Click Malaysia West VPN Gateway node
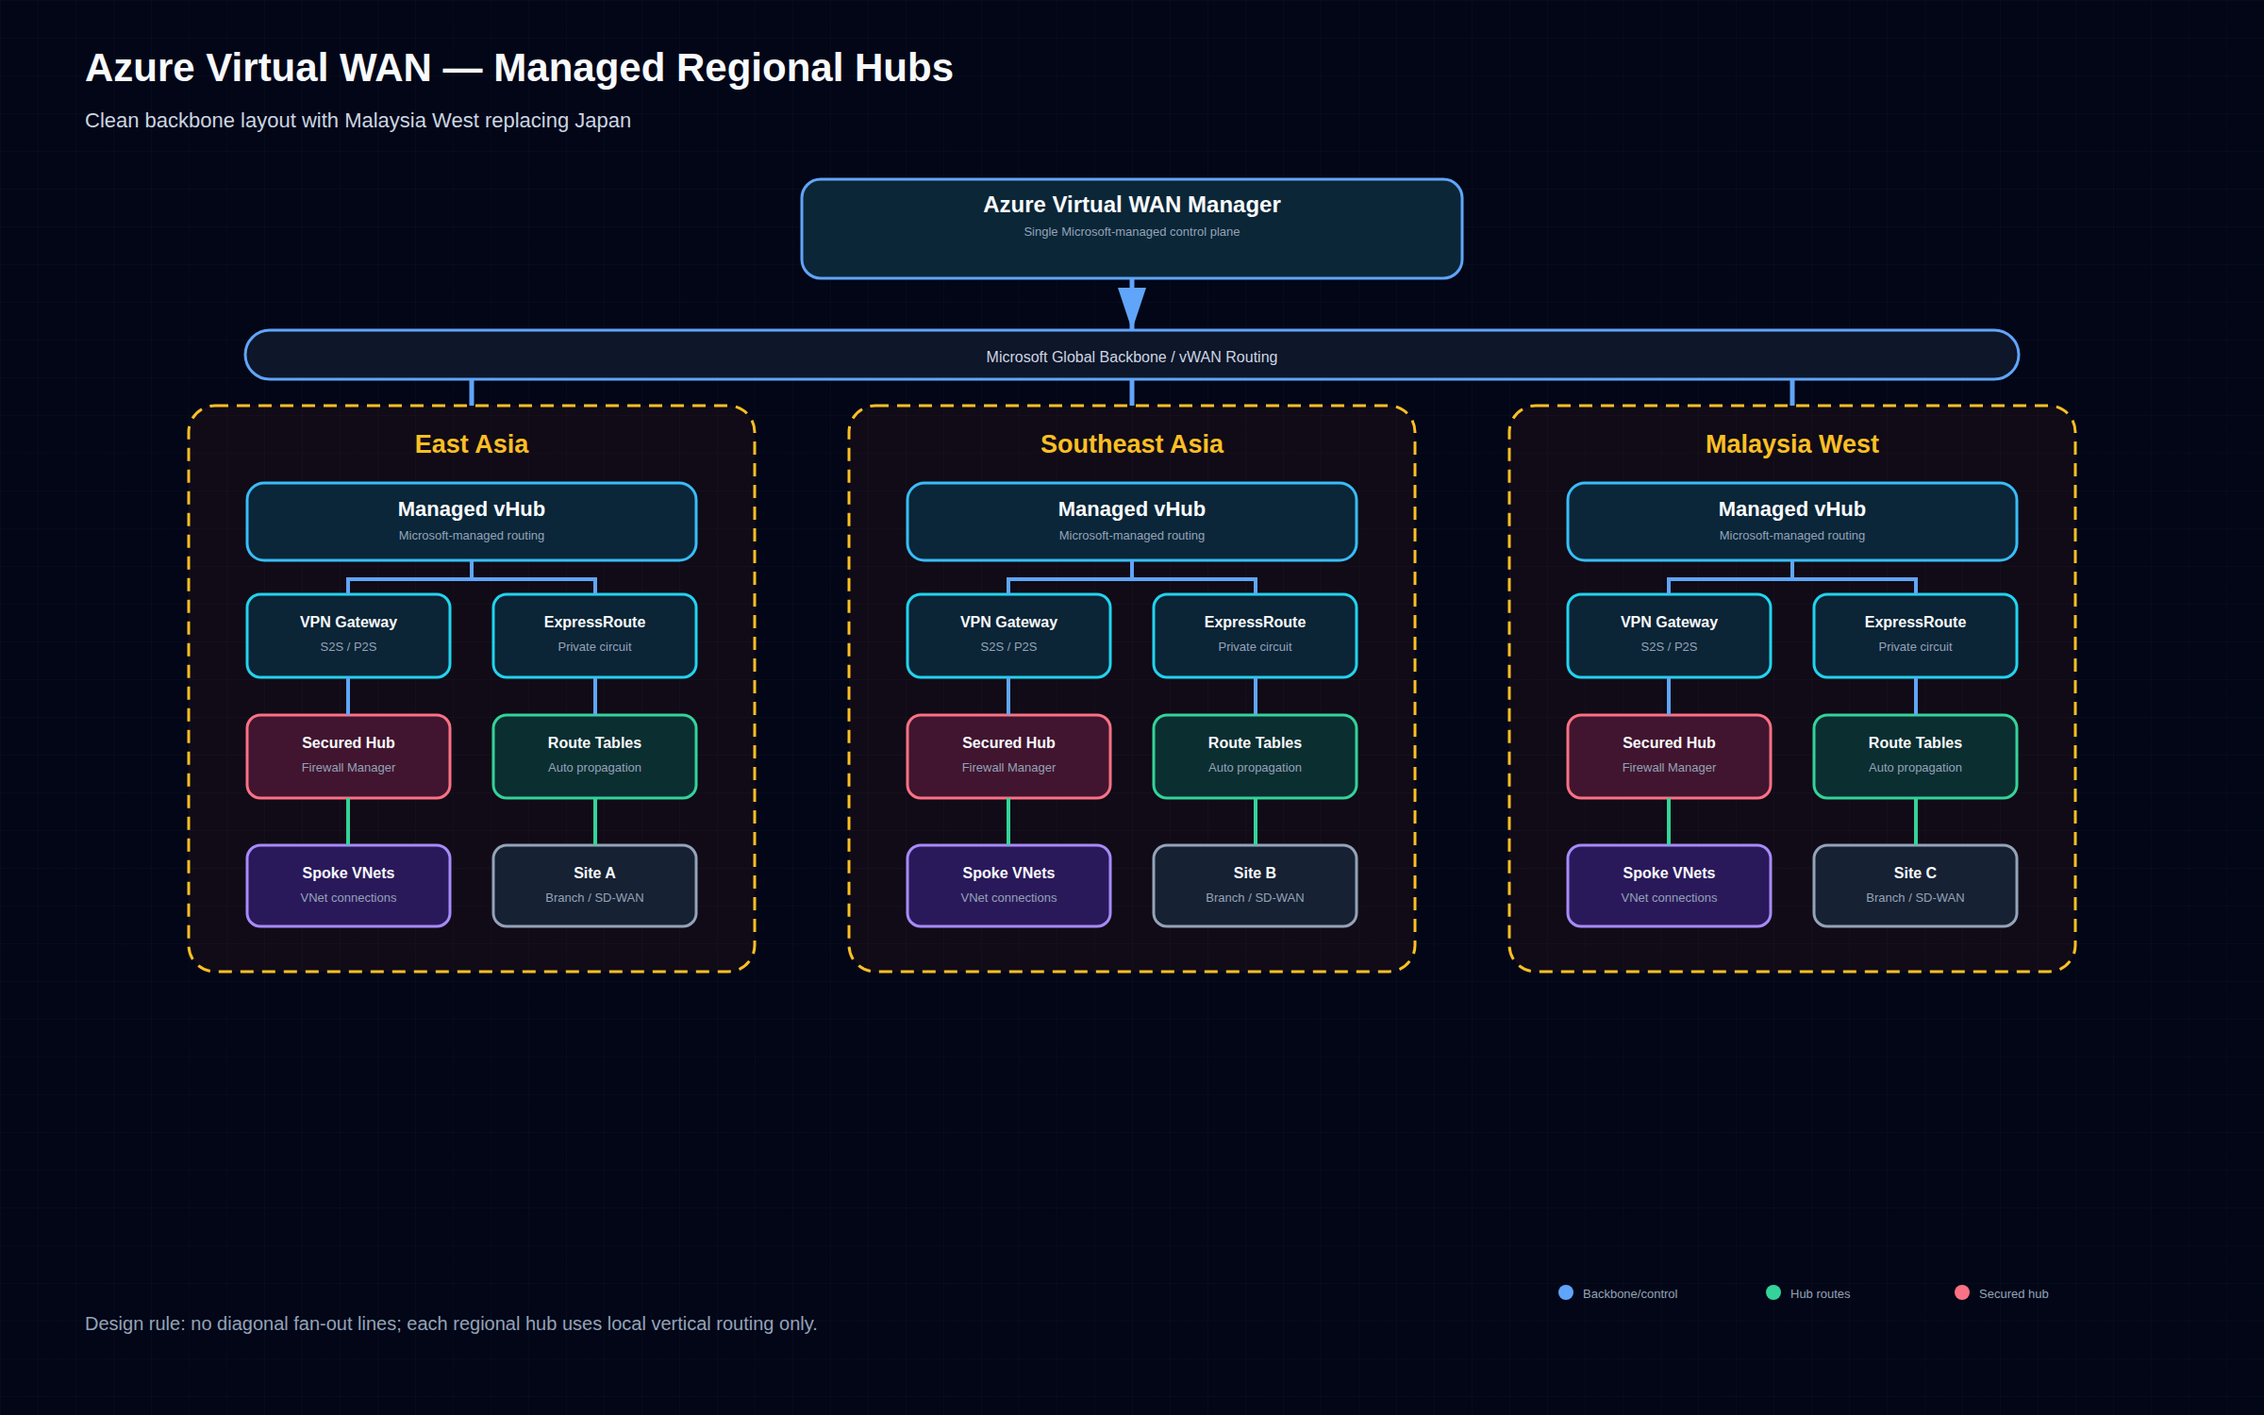This screenshot has width=2264, height=1415. point(1669,635)
